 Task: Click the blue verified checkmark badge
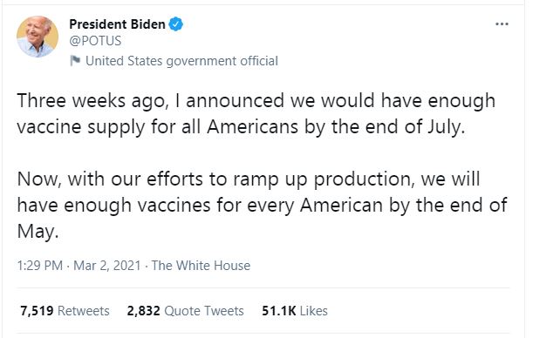click(175, 24)
